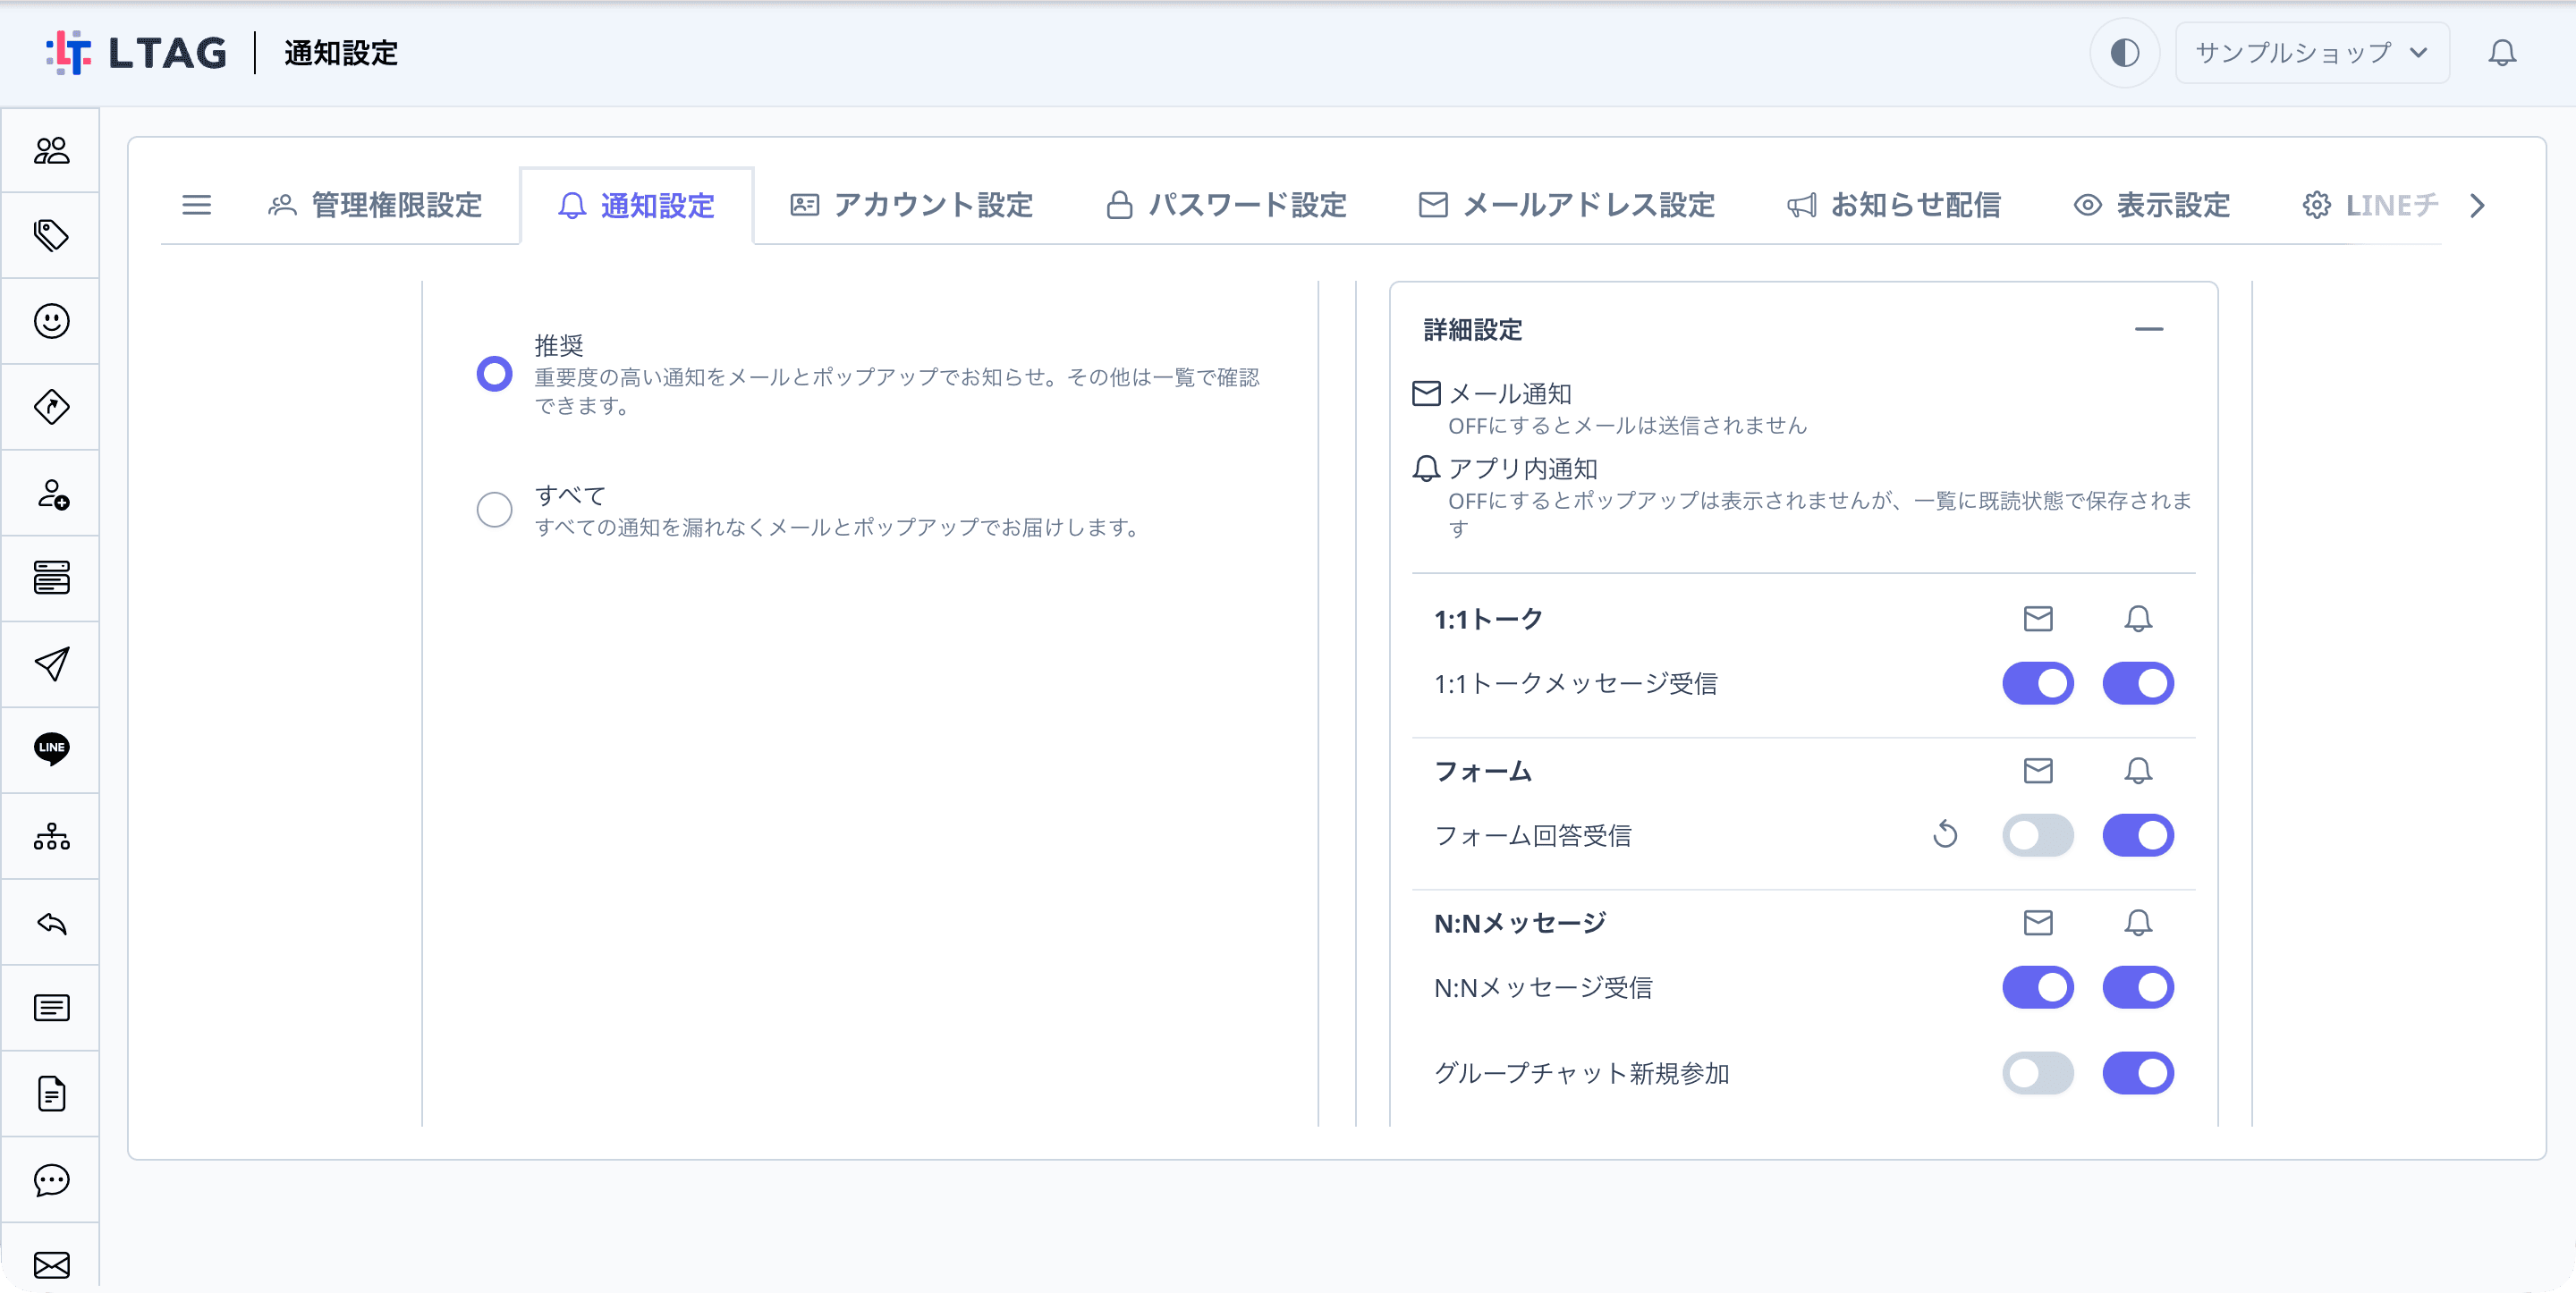This screenshot has height=1293, width=2576.
Task: Open the friends list sidebar icon
Action: click(x=51, y=150)
